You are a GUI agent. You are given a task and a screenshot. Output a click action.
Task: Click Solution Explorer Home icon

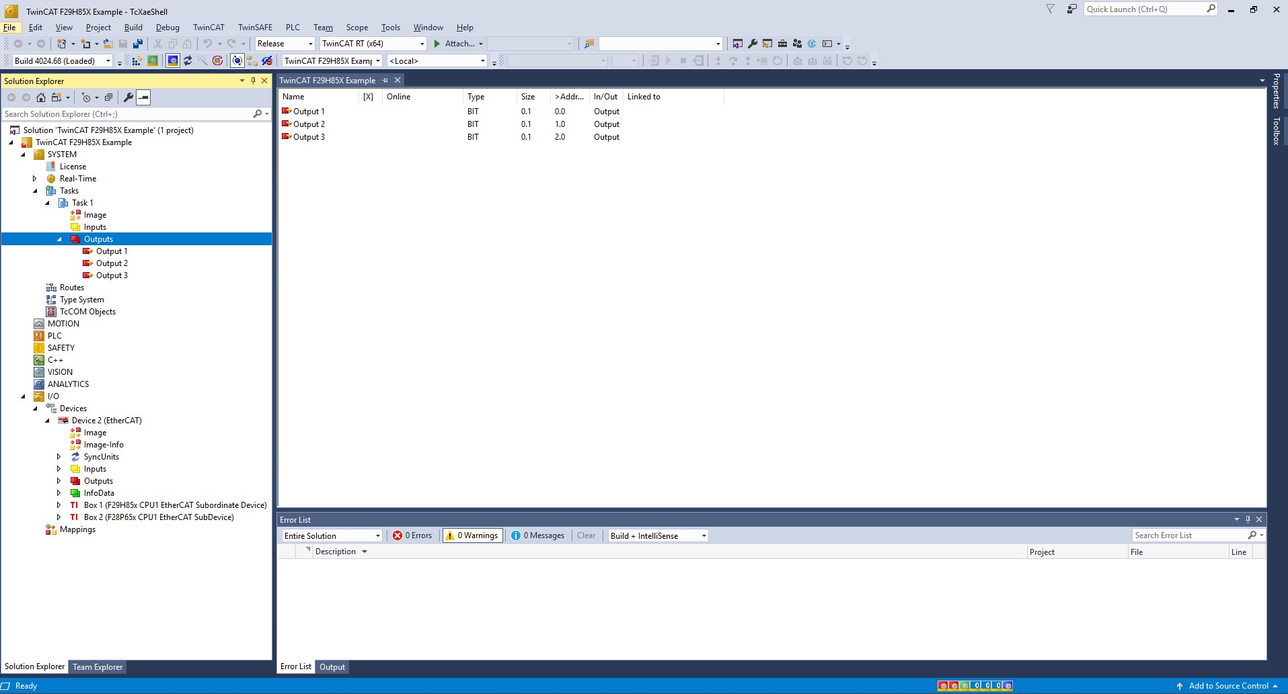click(x=41, y=97)
